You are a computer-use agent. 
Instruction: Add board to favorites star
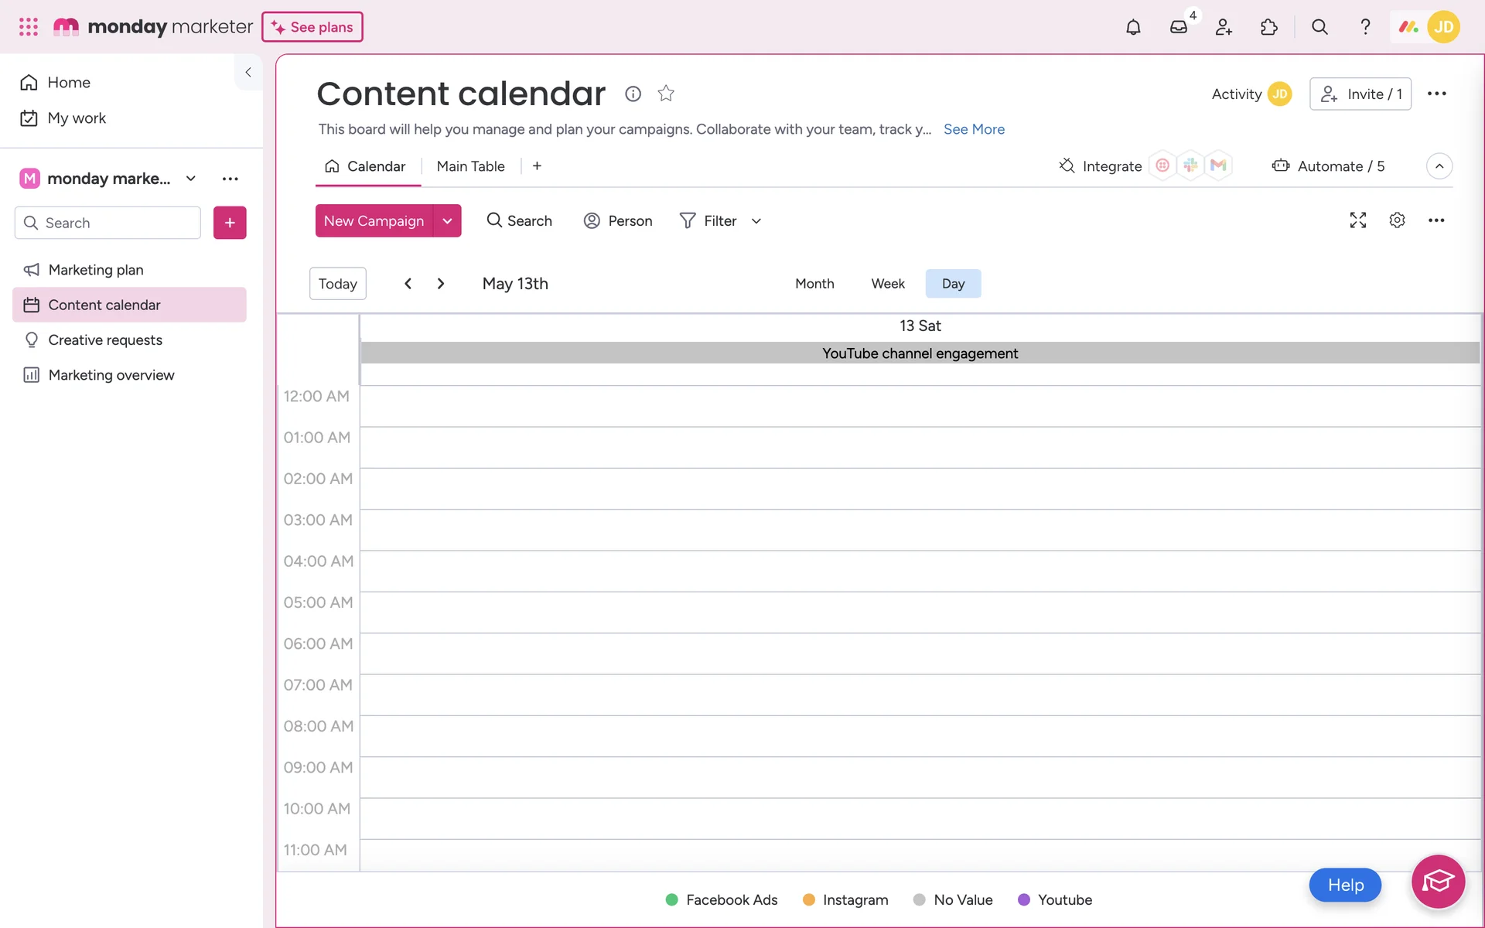point(666,94)
